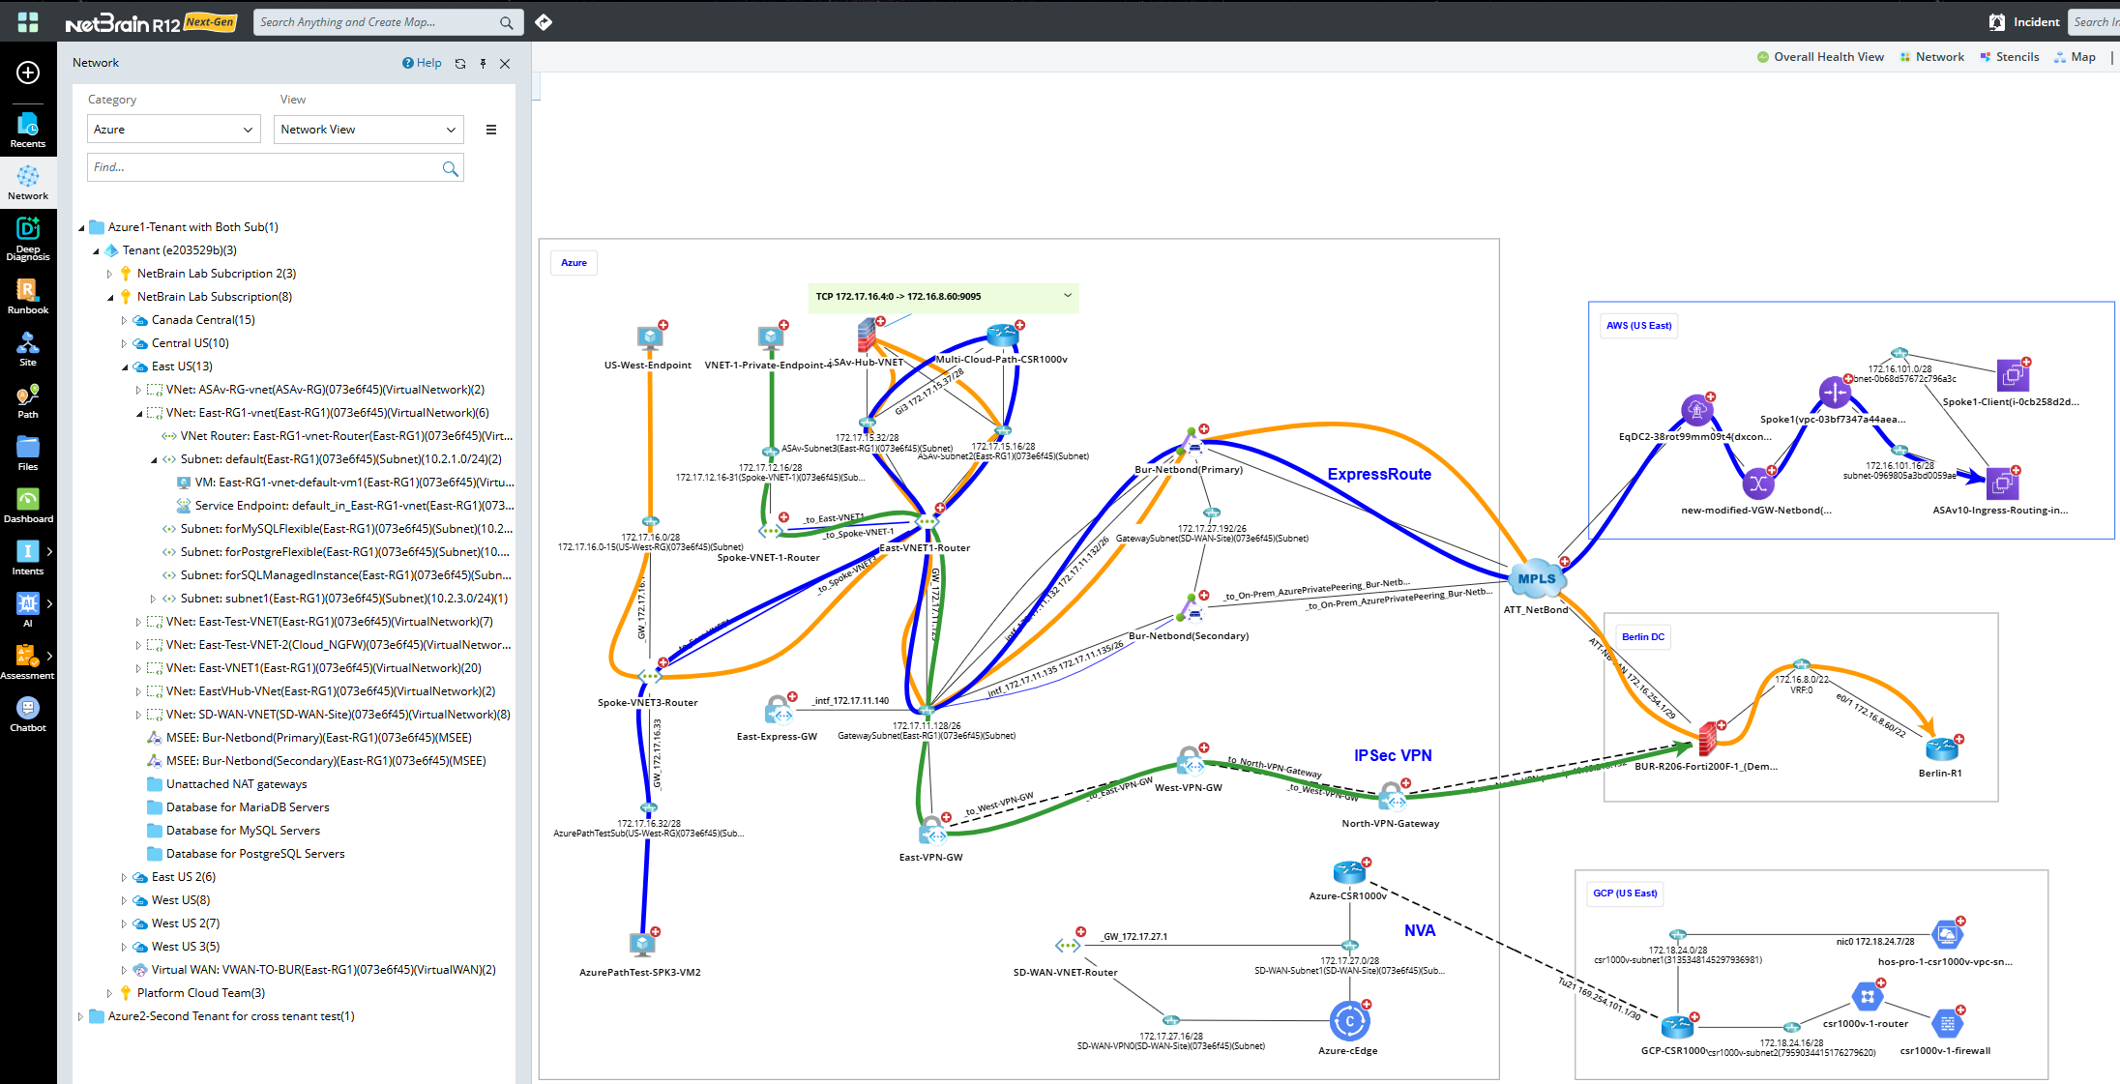Select the Azure-cEdge device icon
2120x1084 pixels.
pyautogui.click(x=1349, y=1021)
